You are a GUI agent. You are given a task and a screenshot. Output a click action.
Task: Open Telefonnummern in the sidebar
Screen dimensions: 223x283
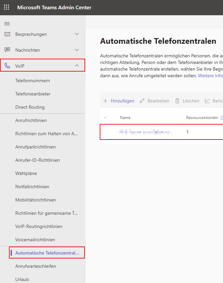coord(32,81)
